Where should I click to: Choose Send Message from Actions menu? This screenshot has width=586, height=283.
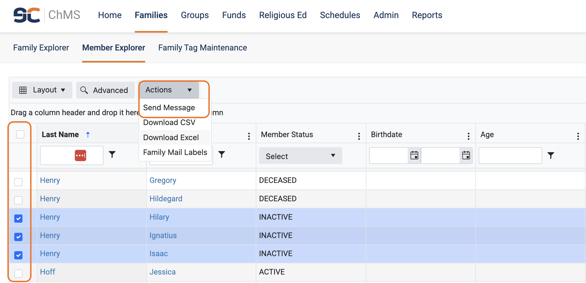[x=169, y=108]
